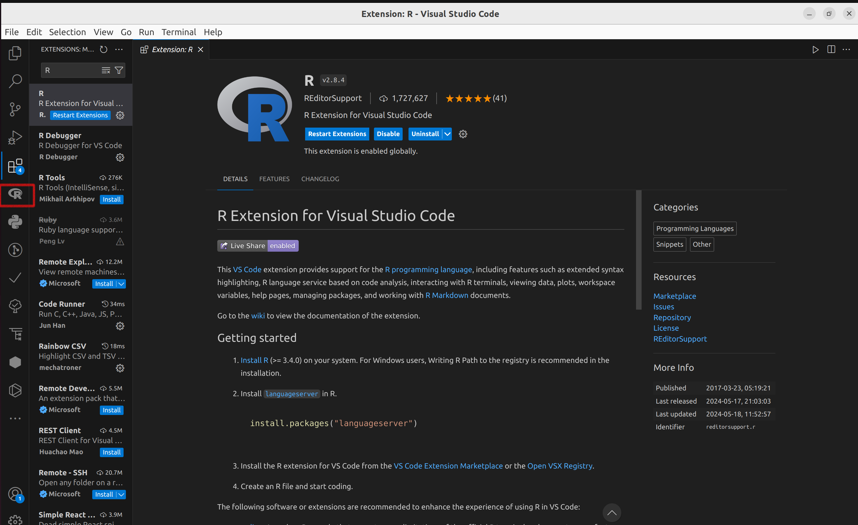858x525 pixels.
Task: Open Extensions view more actions menu
Action: click(x=119, y=49)
